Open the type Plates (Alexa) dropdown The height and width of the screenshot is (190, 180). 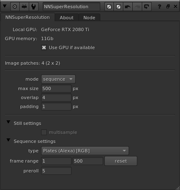pyautogui.click(x=85, y=151)
